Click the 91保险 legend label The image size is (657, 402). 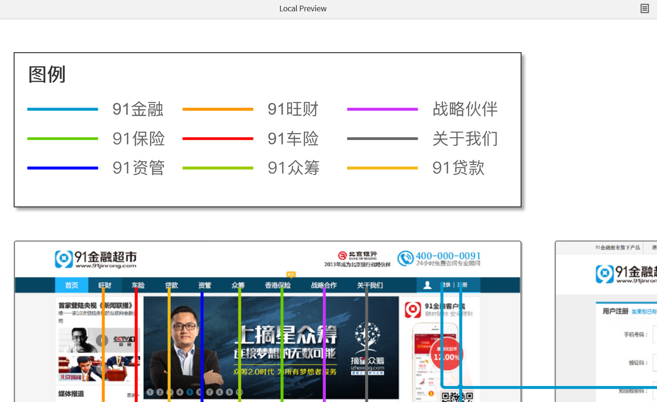coord(139,139)
